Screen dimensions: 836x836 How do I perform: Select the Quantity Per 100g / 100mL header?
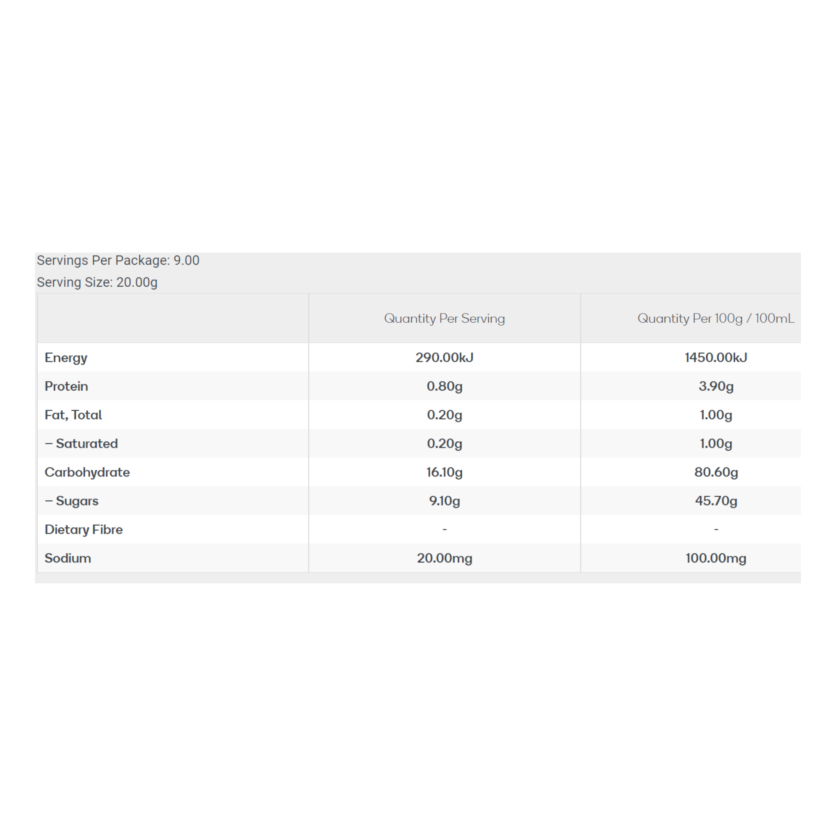[x=716, y=318]
